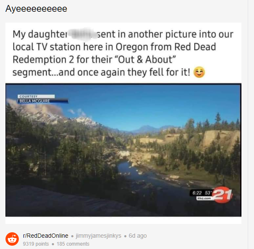Click the 9319 points score
The height and width of the screenshot is (249, 254).
36,244
